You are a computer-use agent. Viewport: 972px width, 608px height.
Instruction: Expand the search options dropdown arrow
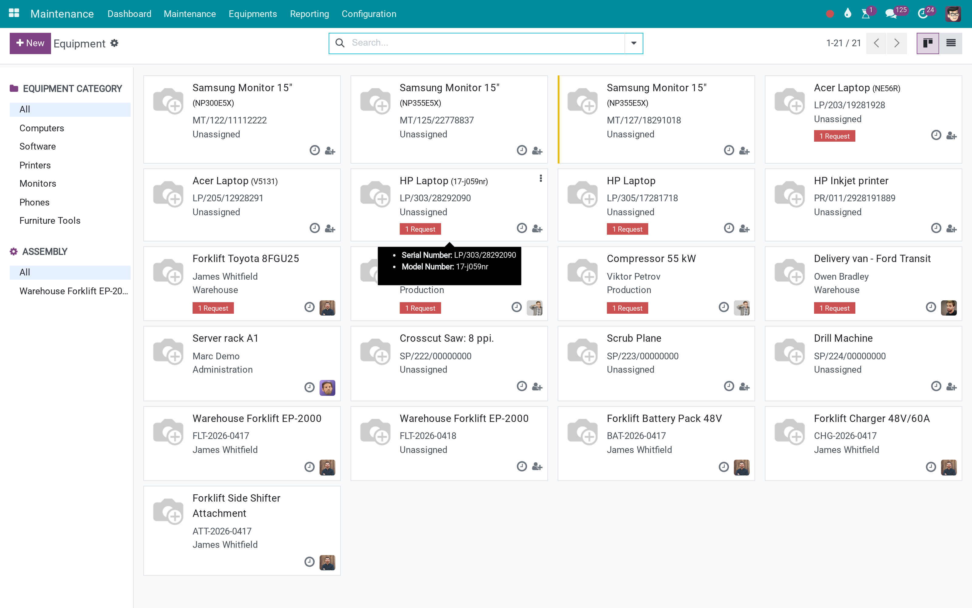click(x=633, y=43)
